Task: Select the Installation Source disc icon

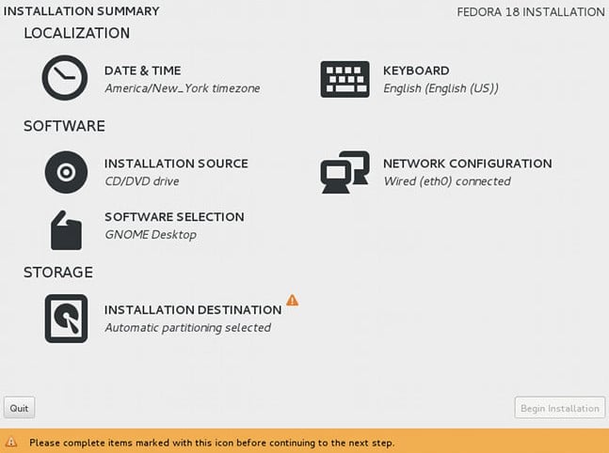Action: point(66,172)
